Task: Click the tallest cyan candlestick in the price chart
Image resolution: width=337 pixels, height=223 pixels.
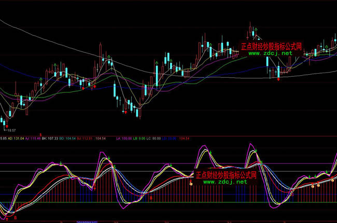Action: click(x=156, y=75)
